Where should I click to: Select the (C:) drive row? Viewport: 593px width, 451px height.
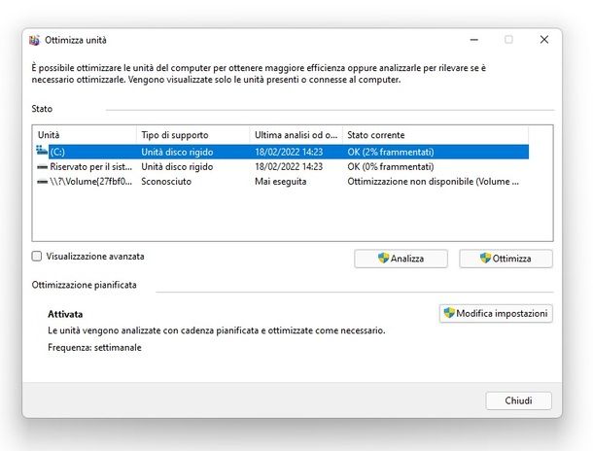pos(281,152)
